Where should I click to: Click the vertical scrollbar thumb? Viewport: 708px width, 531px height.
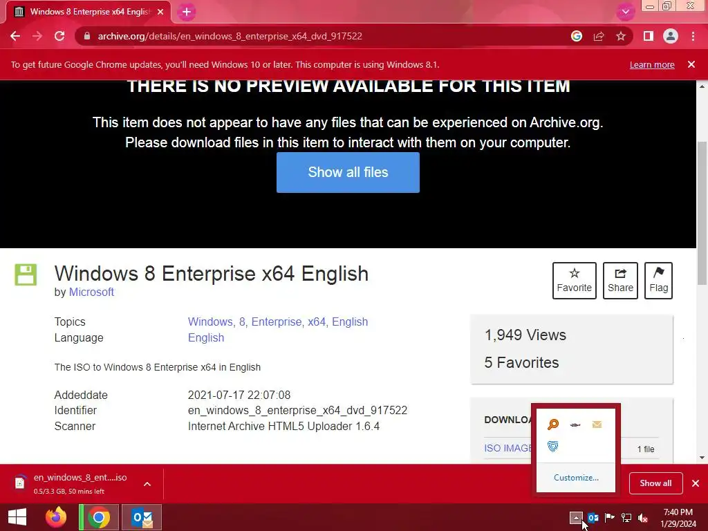point(702,213)
